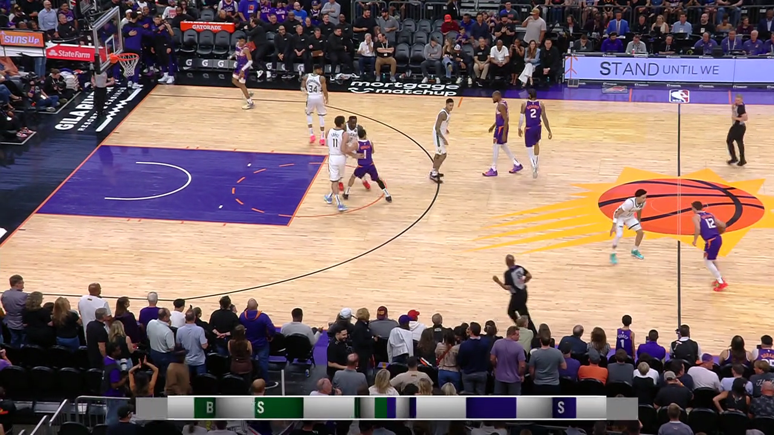Click the NBA logo on the sideline
774x435 pixels.
point(679,96)
